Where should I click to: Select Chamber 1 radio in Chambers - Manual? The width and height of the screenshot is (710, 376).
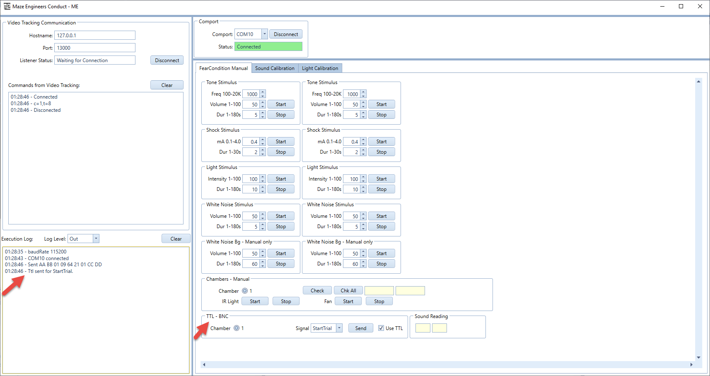[245, 291]
